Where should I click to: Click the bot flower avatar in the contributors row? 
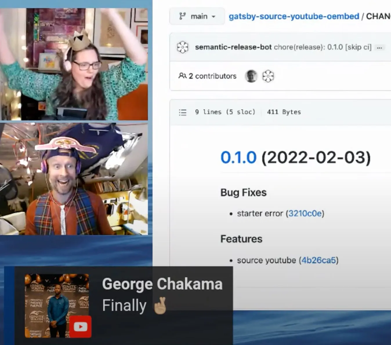[x=268, y=76]
